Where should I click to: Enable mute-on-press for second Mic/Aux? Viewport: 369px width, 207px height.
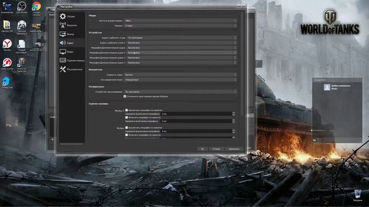[x=127, y=128]
